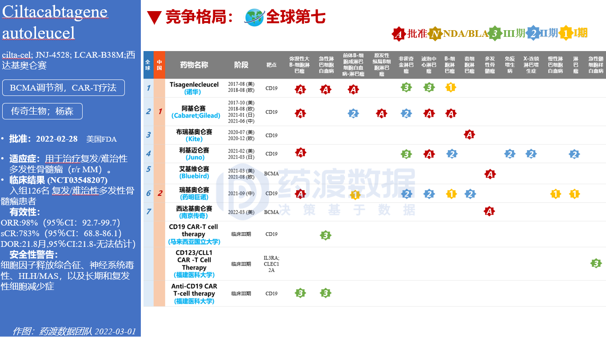Click Tisagenlecleucel approval badge under 急性淋巴细胞白血病
Screen dimensions: 606x337
[x=326, y=90]
